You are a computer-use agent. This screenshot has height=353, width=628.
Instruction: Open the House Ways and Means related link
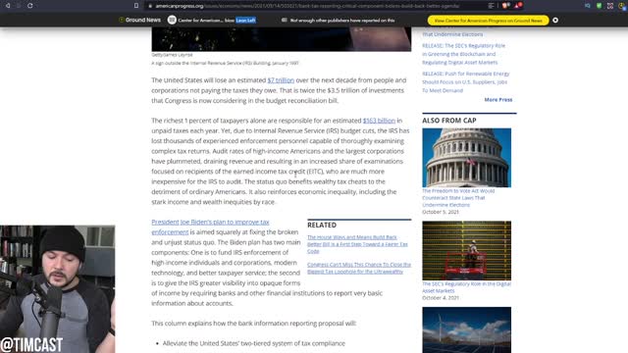(x=357, y=244)
